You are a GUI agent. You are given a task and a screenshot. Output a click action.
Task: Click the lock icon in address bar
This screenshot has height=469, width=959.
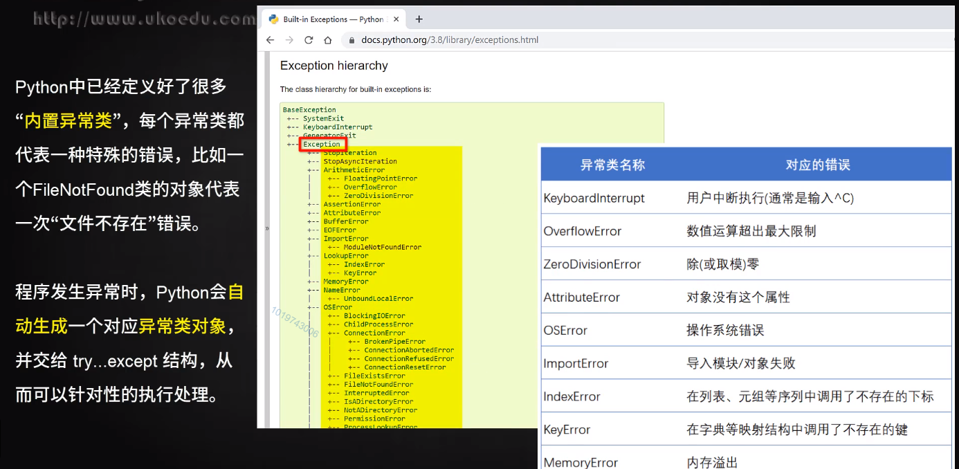352,40
